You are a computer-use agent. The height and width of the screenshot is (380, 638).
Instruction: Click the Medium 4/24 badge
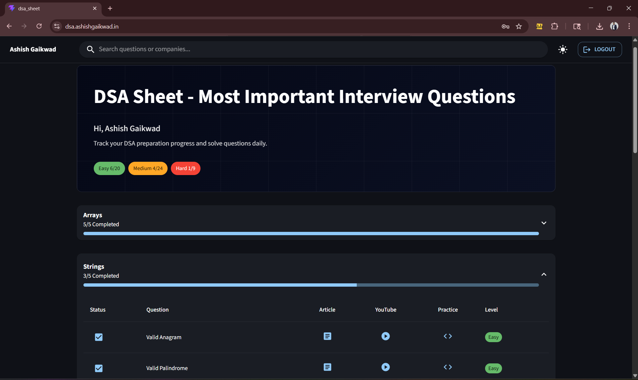point(148,168)
